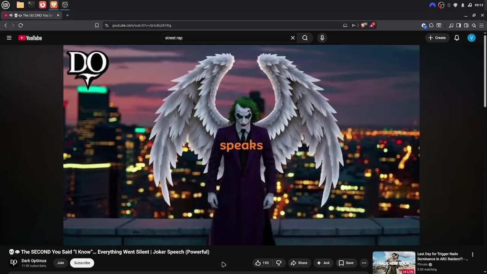Open YouTube notifications bell
Viewport: 487px width, 274px height.
[x=457, y=38]
